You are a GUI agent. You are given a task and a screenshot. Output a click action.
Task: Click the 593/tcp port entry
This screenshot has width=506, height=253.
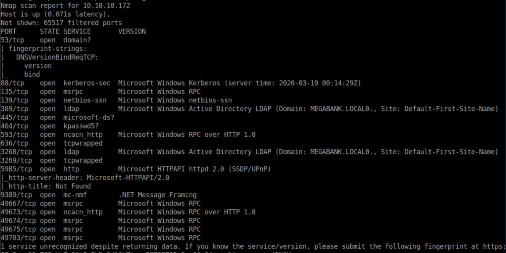tap(14, 135)
